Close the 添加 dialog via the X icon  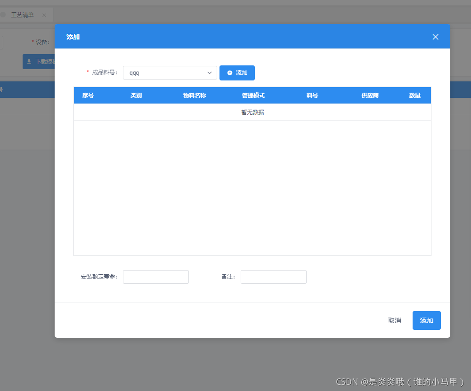pos(435,37)
